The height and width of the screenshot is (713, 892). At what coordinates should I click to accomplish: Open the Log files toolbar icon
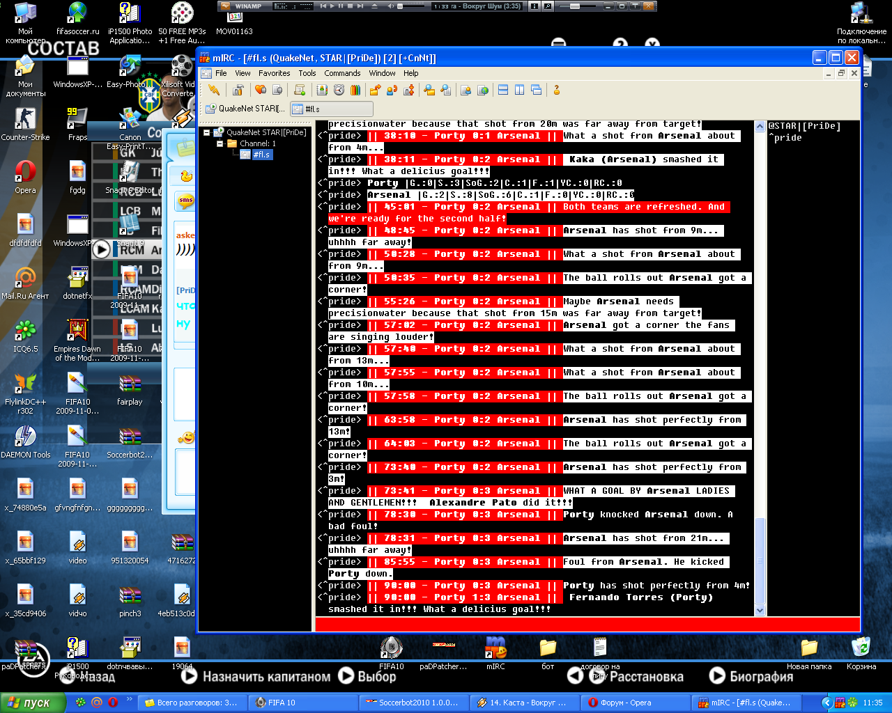point(446,90)
